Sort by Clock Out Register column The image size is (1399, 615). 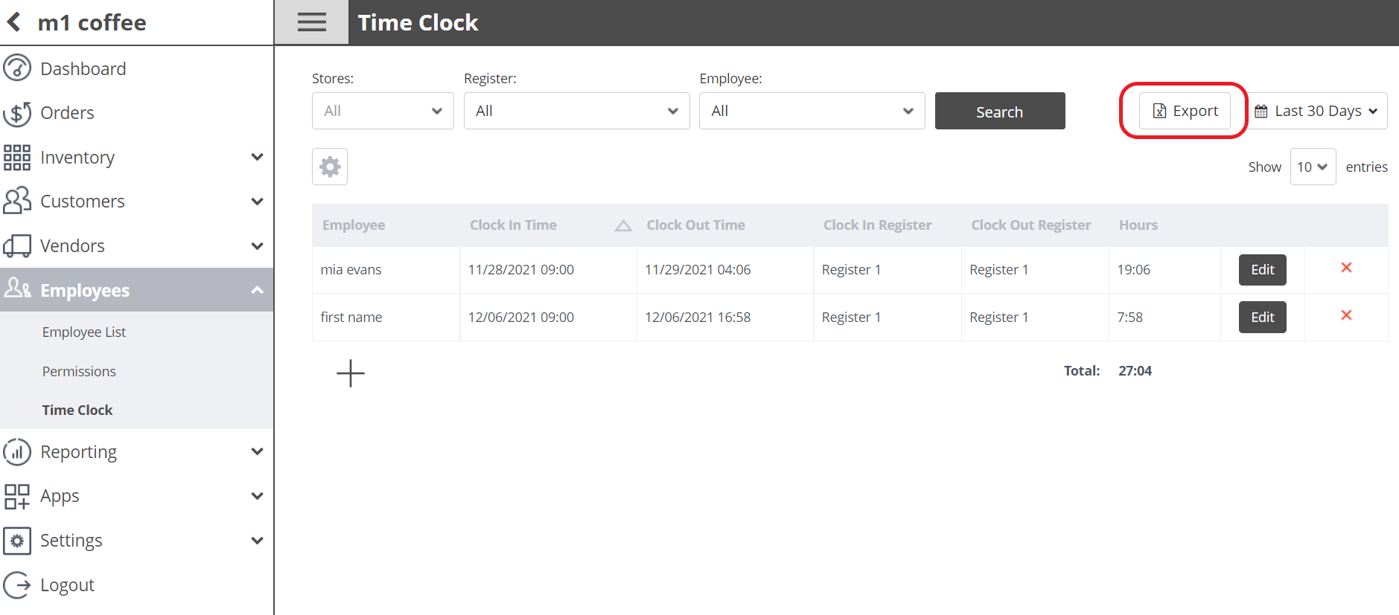click(1030, 225)
